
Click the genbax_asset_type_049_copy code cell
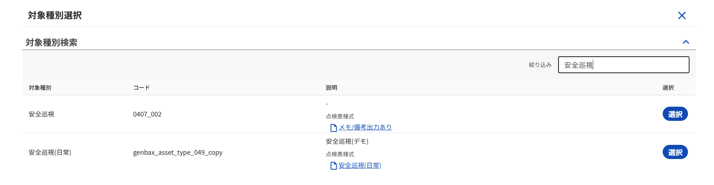click(178, 152)
